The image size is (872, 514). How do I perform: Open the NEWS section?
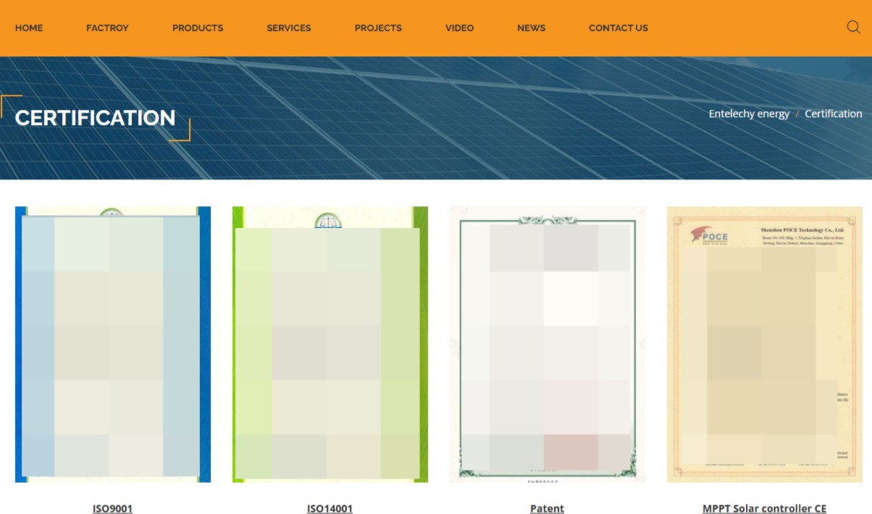click(x=531, y=28)
